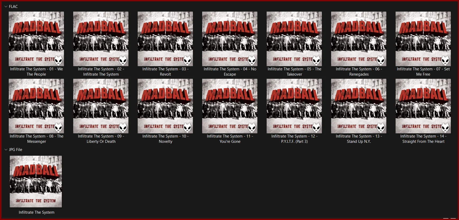Click file name 'Infiltrate The System - 02 - Infiltrate The System'
Screen dimensions: 459x220
pyautogui.click(x=101, y=72)
